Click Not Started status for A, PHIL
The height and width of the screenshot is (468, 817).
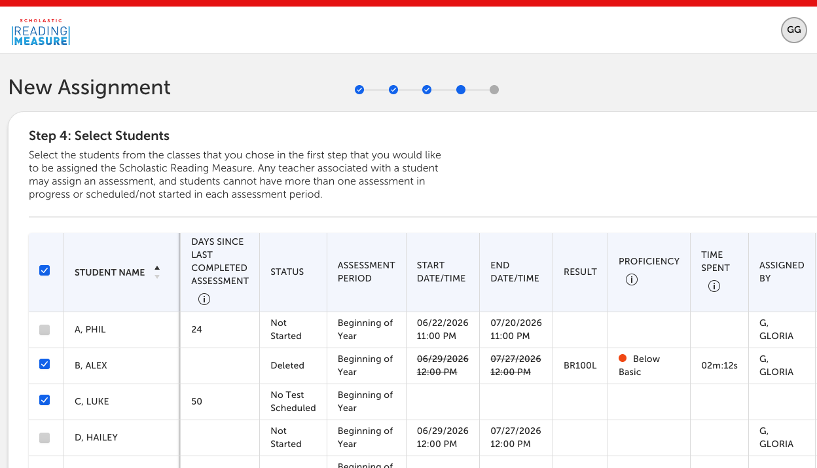pyautogui.click(x=286, y=329)
